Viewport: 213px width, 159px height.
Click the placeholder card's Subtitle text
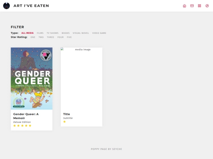pyautogui.click(x=68, y=118)
